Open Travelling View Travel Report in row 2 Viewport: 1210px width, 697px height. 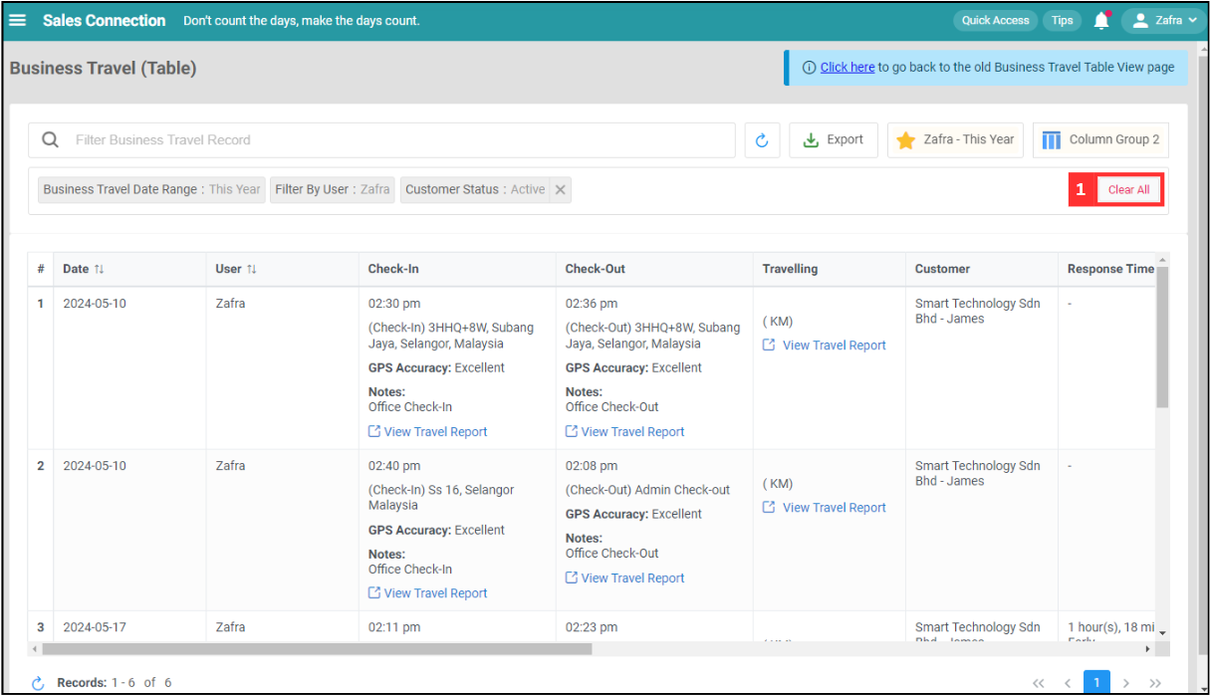[x=825, y=508]
